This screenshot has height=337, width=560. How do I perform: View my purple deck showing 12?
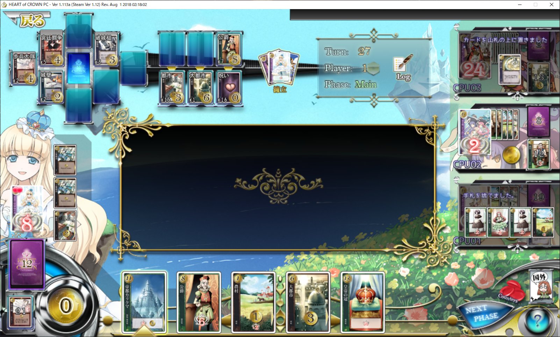coord(27,264)
